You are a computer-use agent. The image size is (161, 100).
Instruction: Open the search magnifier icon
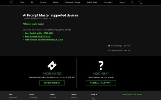point(133,2)
